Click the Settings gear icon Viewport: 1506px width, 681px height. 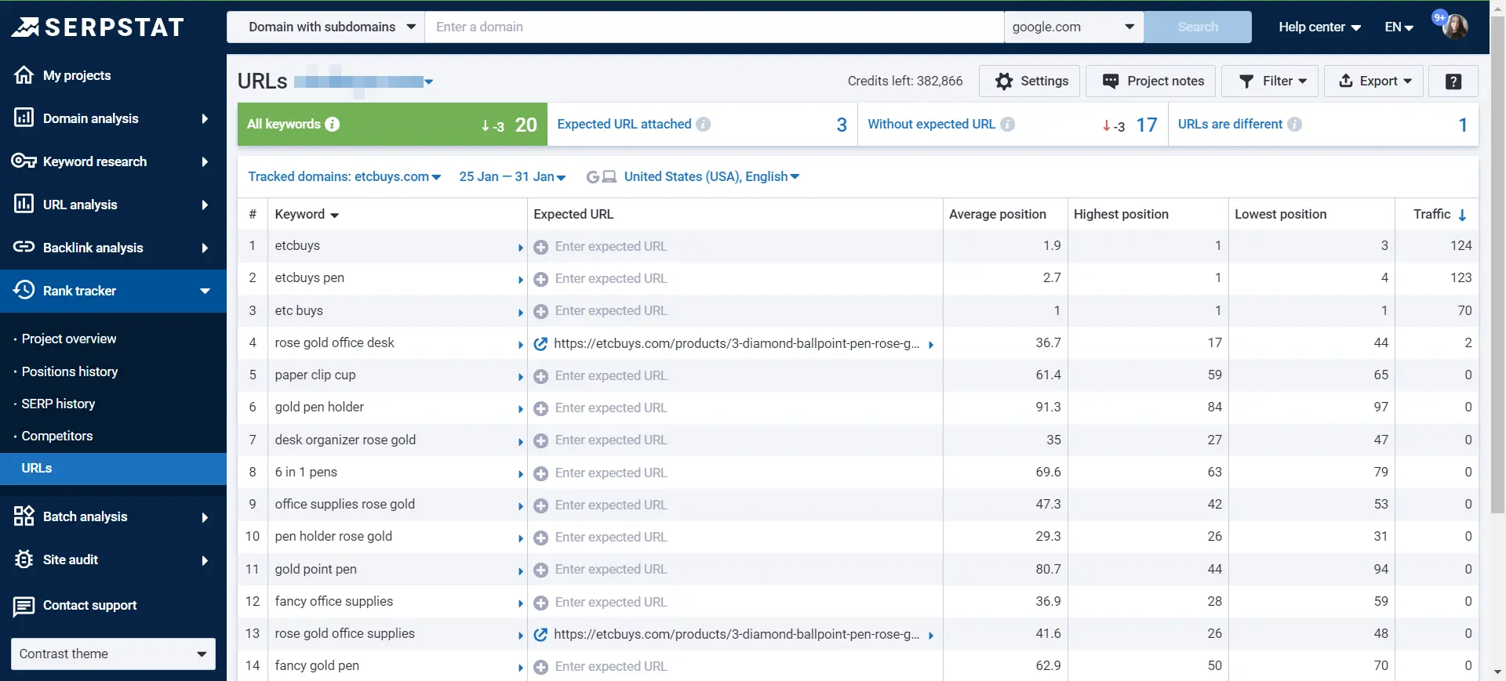[1004, 81]
